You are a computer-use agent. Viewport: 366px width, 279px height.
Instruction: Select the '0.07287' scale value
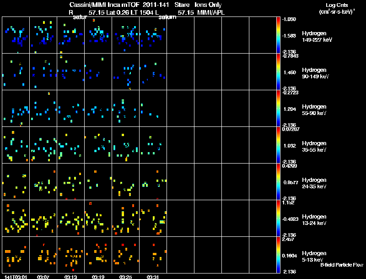click(x=291, y=129)
